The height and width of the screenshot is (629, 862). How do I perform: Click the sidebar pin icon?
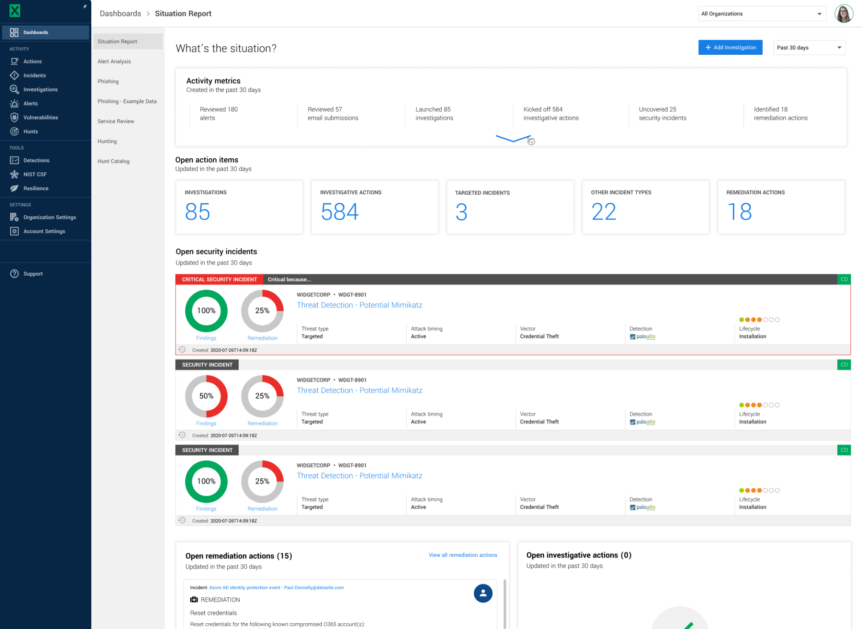coord(85,6)
